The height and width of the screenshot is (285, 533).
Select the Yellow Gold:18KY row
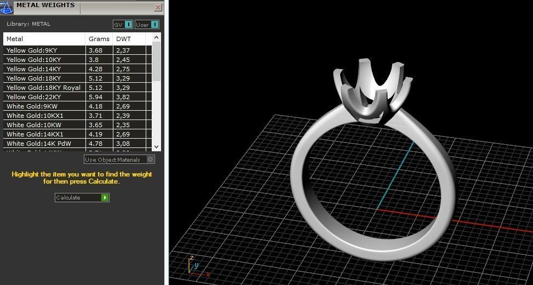[77, 78]
